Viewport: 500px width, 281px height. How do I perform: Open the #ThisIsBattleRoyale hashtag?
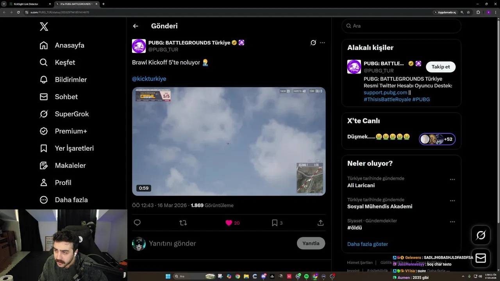[x=387, y=100]
